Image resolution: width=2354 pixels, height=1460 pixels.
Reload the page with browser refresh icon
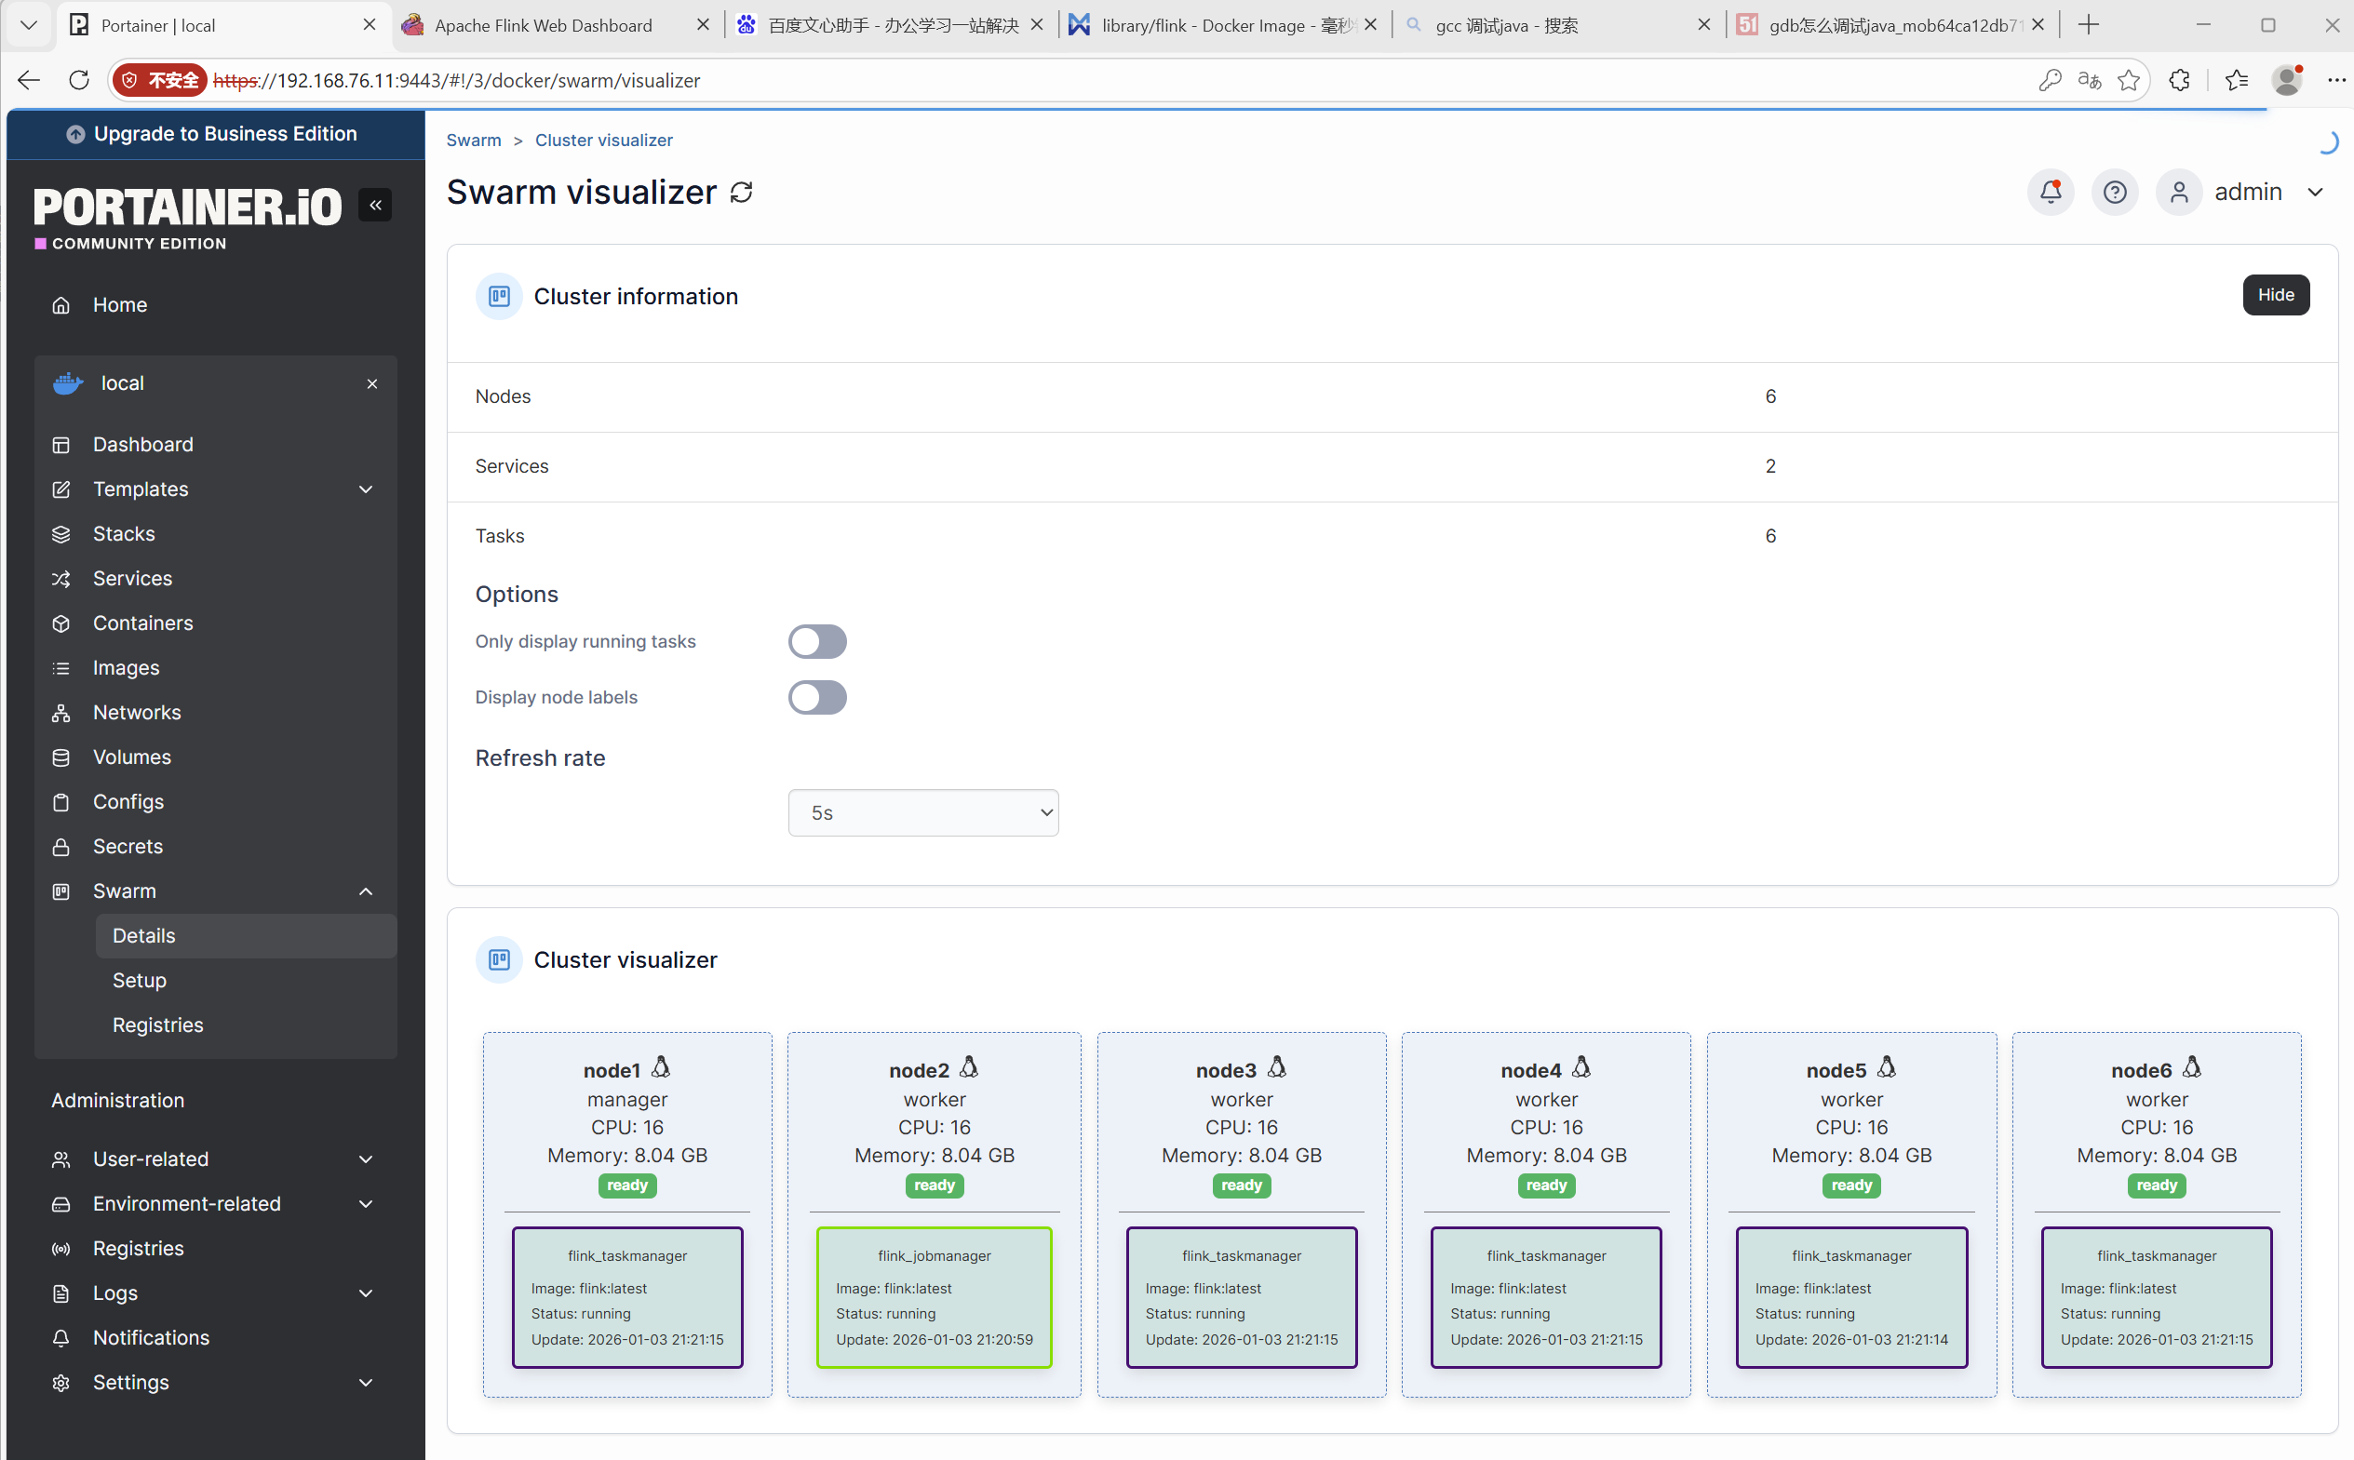coord(79,80)
